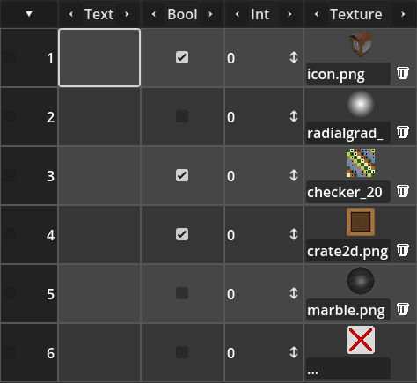This screenshot has height=383, width=417.
Task: Select the Int column header
Action: click(260, 14)
